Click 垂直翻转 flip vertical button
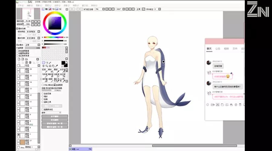The image size is (272, 151). pyautogui.click(x=55, y=120)
